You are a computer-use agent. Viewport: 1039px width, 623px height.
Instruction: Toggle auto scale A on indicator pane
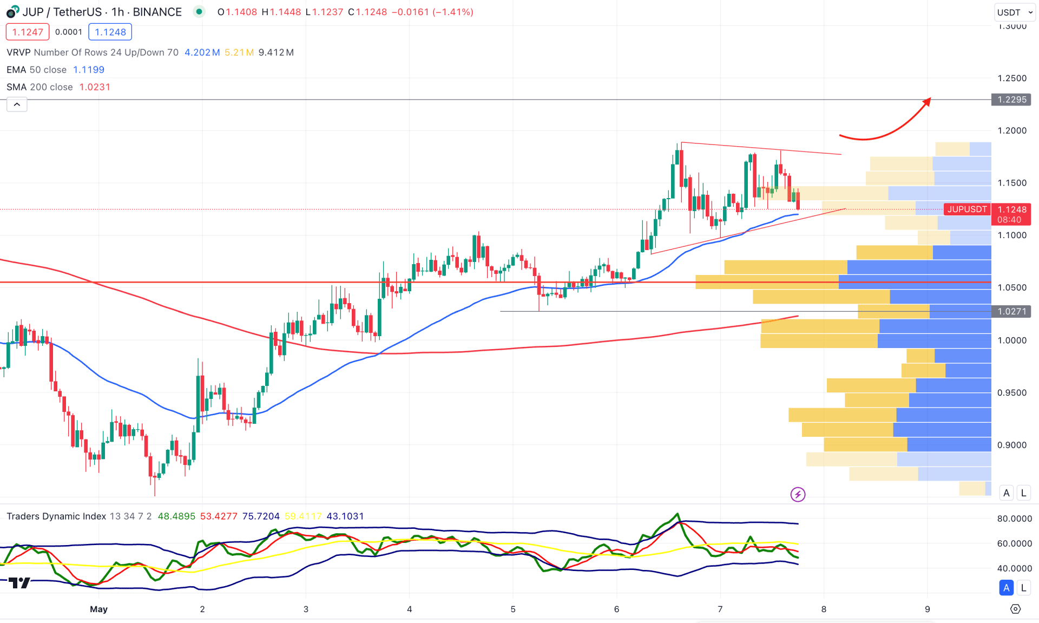tap(1007, 588)
